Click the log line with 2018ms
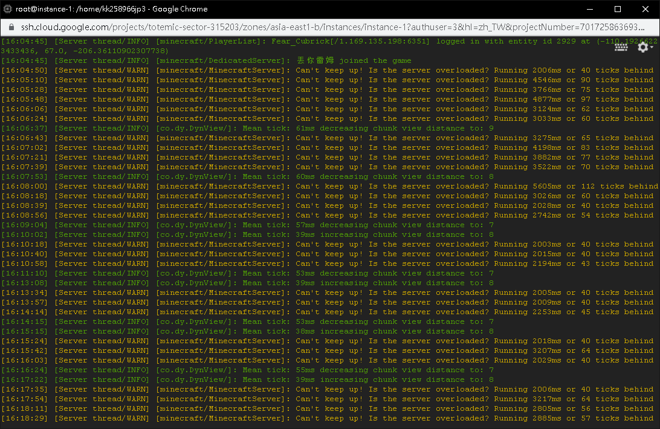The image size is (660, 429). click(x=327, y=341)
